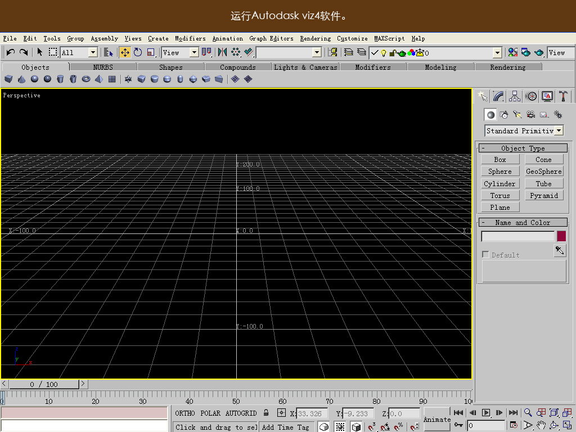Collapse the Object Type rollout
The image size is (576, 432).
523,148
